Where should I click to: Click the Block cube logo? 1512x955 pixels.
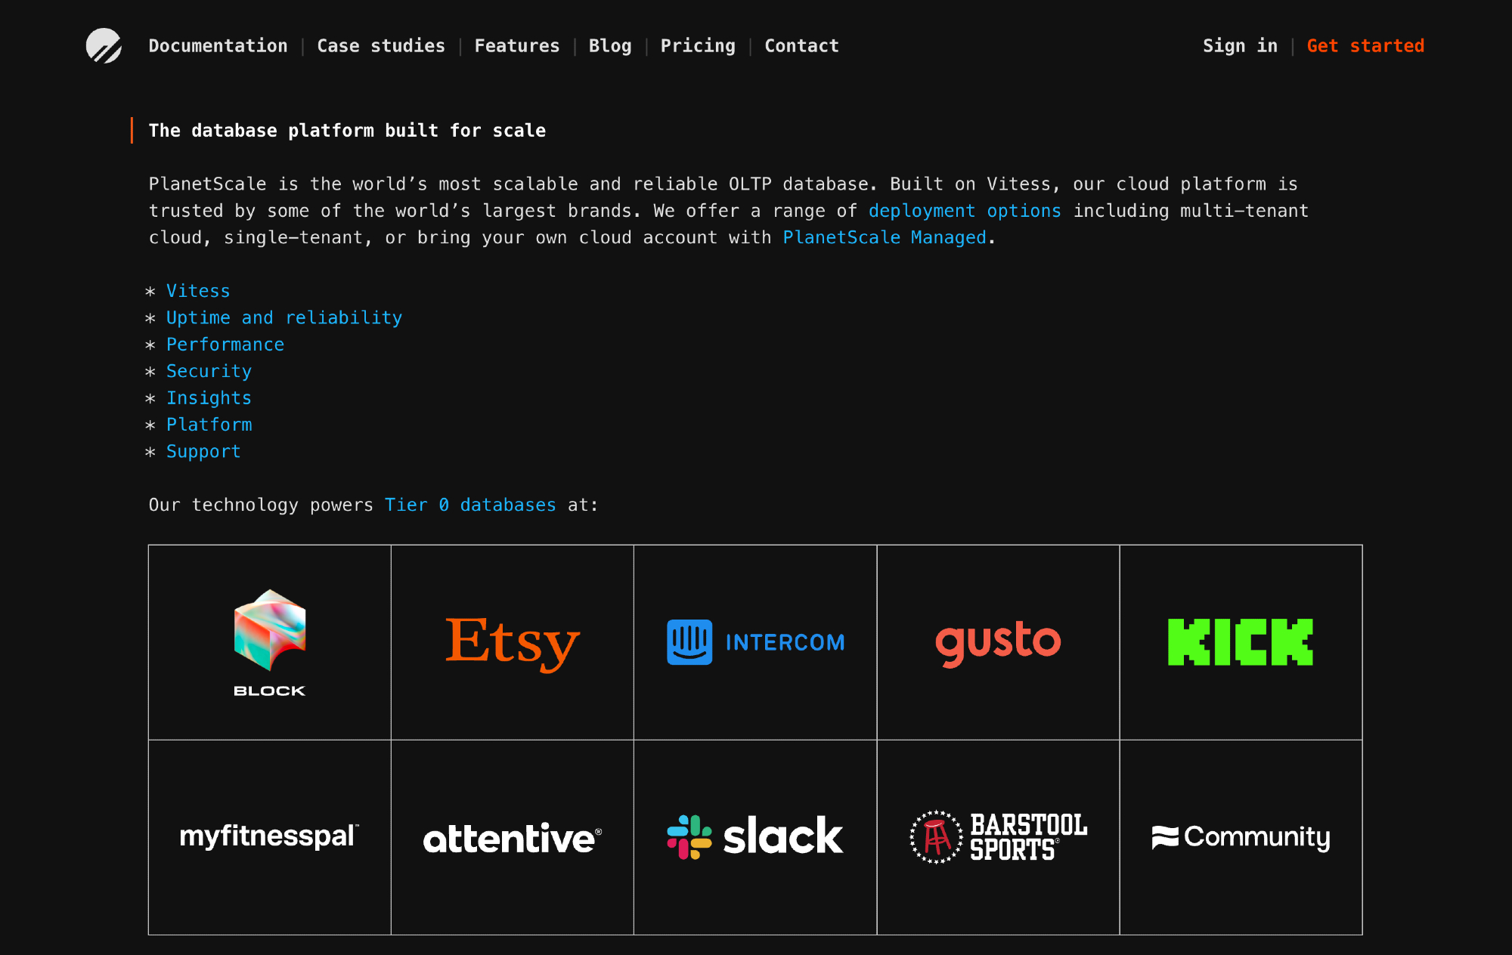tap(270, 630)
